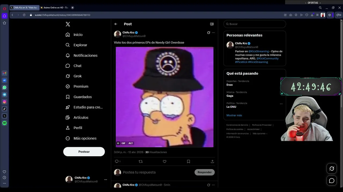Go to Inicio in sidebar
The height and width of the screenshot is (192, 343).
(74, 35)
